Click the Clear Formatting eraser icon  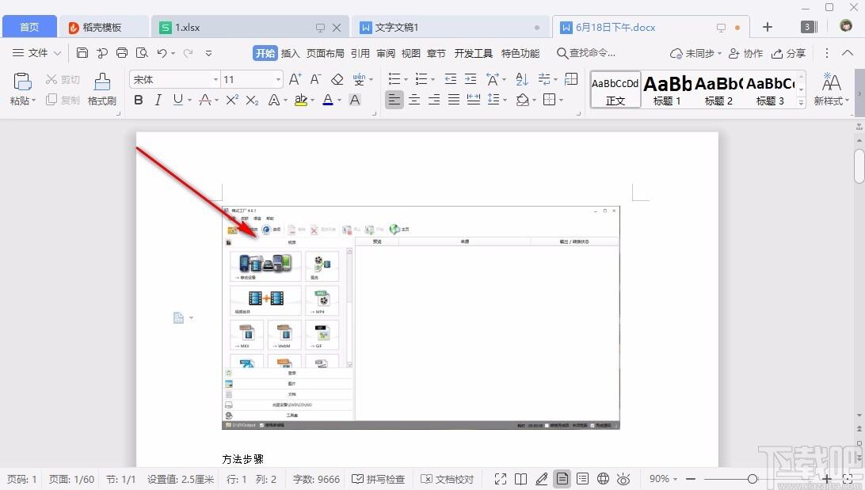(337, 79)
